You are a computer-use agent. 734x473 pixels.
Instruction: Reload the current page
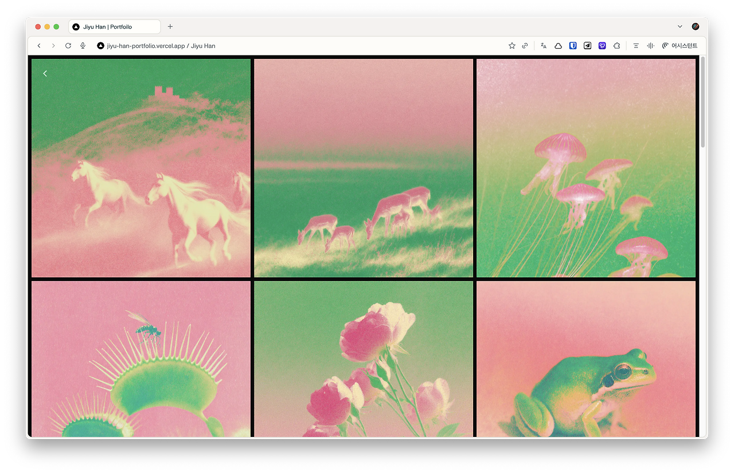pyautogui.click(x=68, y=45)
